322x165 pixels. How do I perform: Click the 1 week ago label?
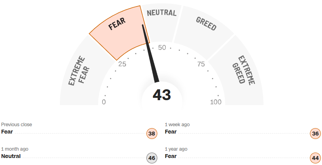point(177,125)
